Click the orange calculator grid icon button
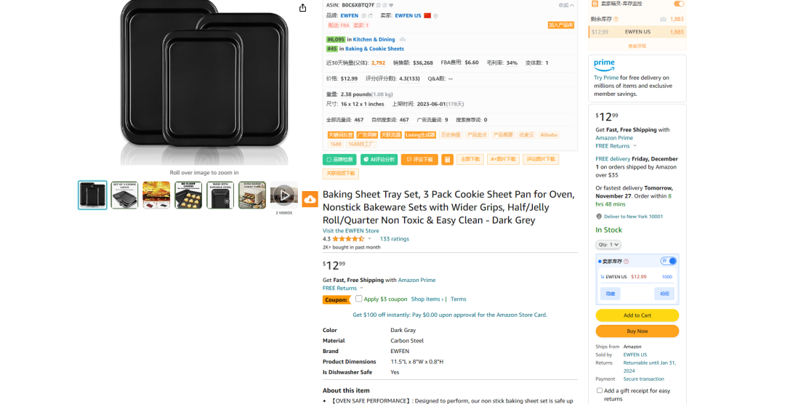Screen dimensions: 785x404 click(447, 160)
